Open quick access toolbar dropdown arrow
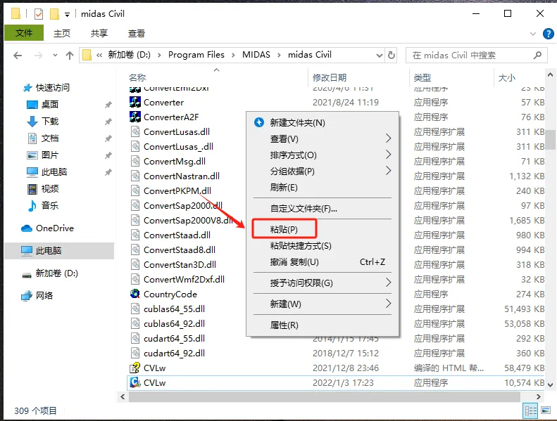The height and width of the screenshot is (421, 557). pos(67,15)
